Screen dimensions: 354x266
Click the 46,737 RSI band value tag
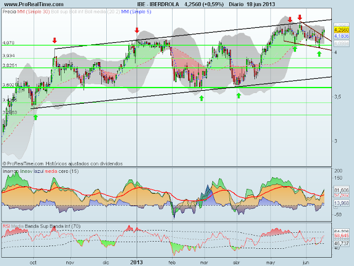342,243
